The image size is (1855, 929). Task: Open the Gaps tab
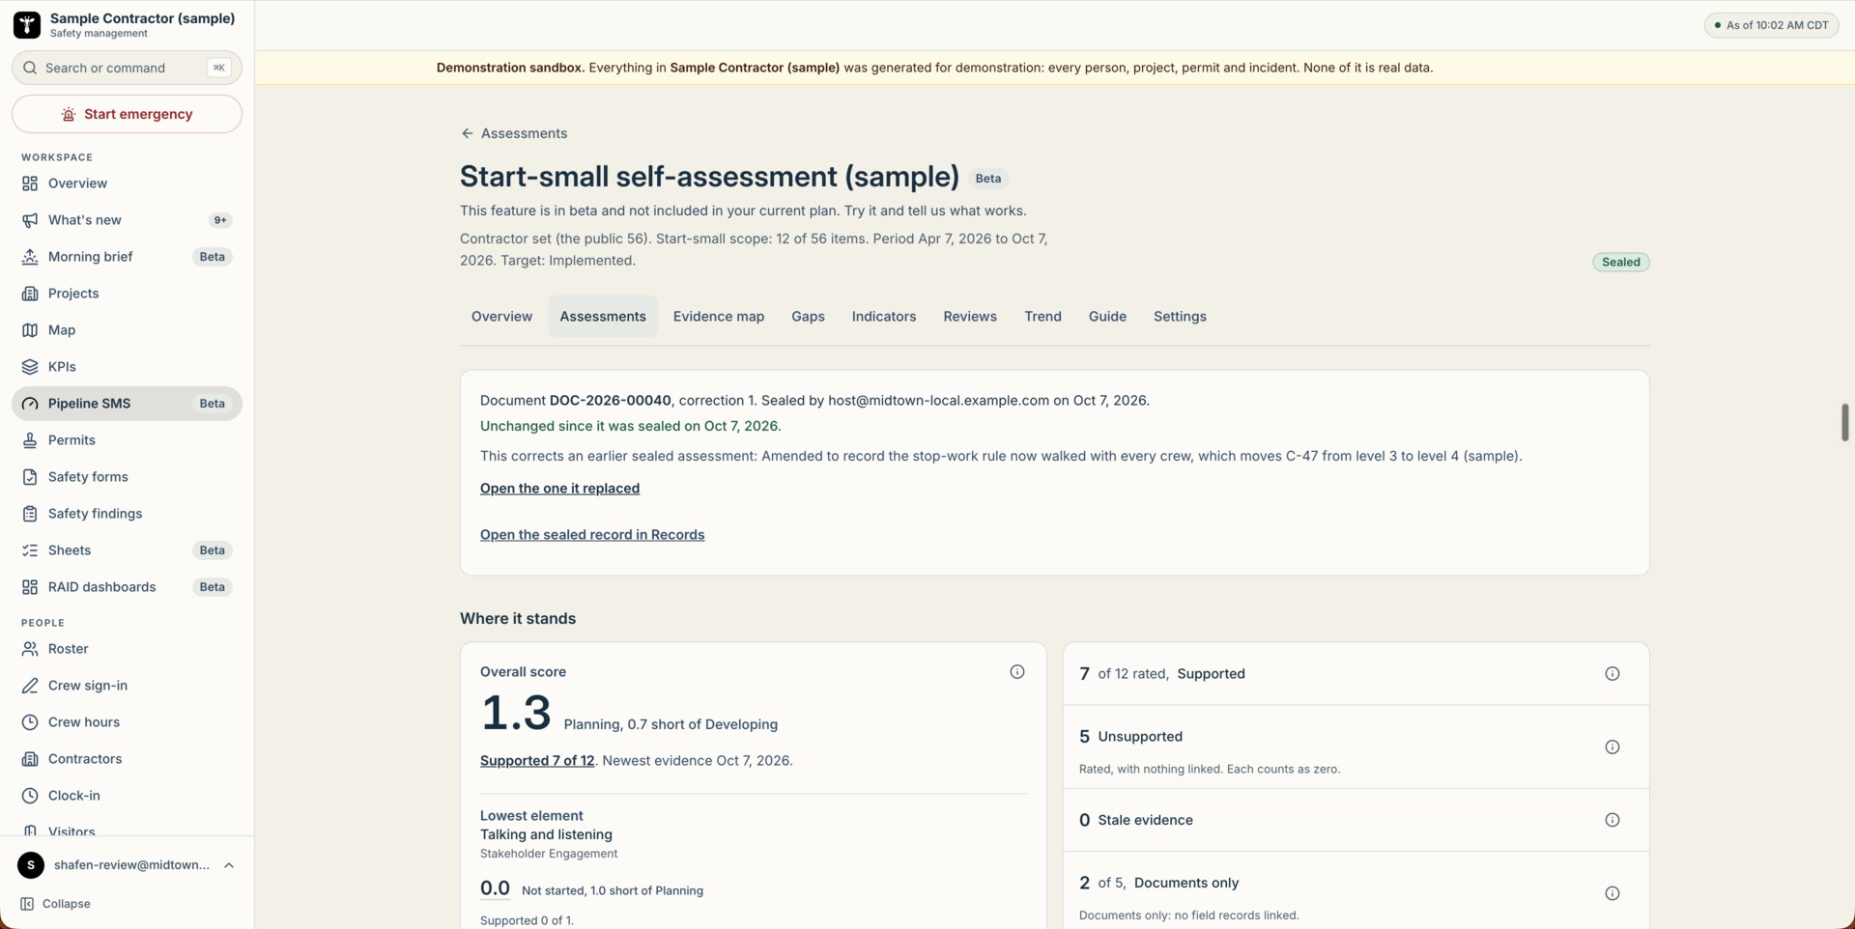[x=808, y=317]
